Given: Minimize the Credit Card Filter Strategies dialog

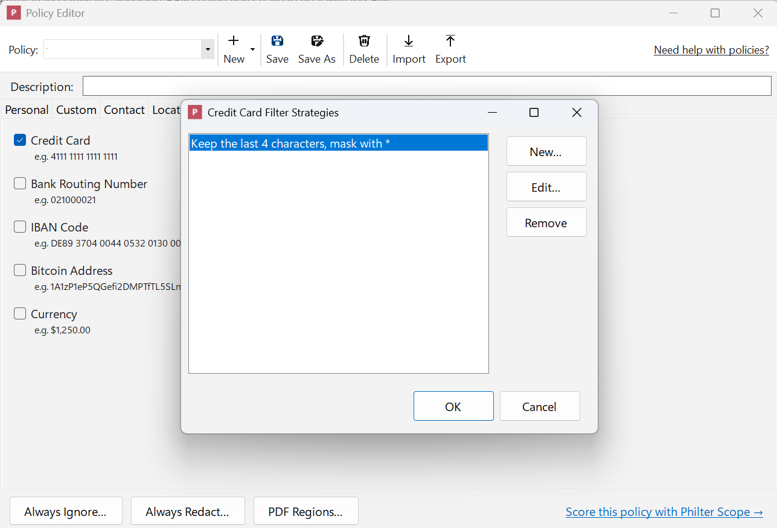Looking at the screenshot, I should [x=493, y=113].
